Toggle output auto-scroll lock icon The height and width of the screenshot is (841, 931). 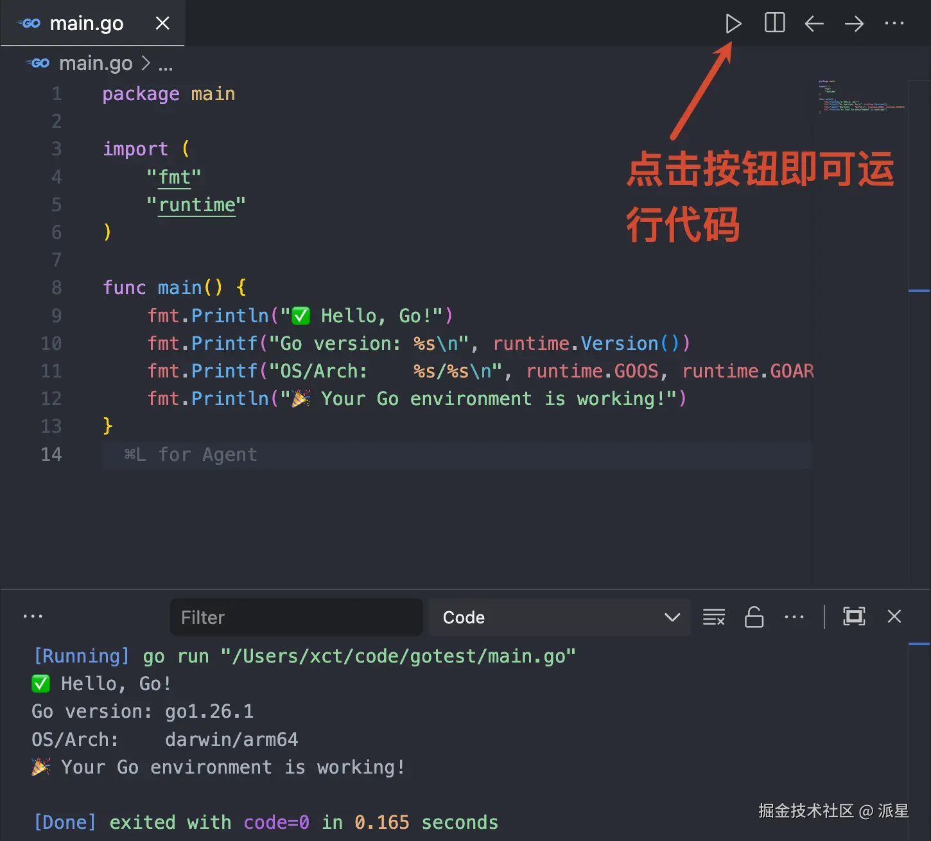pos(754,617)
